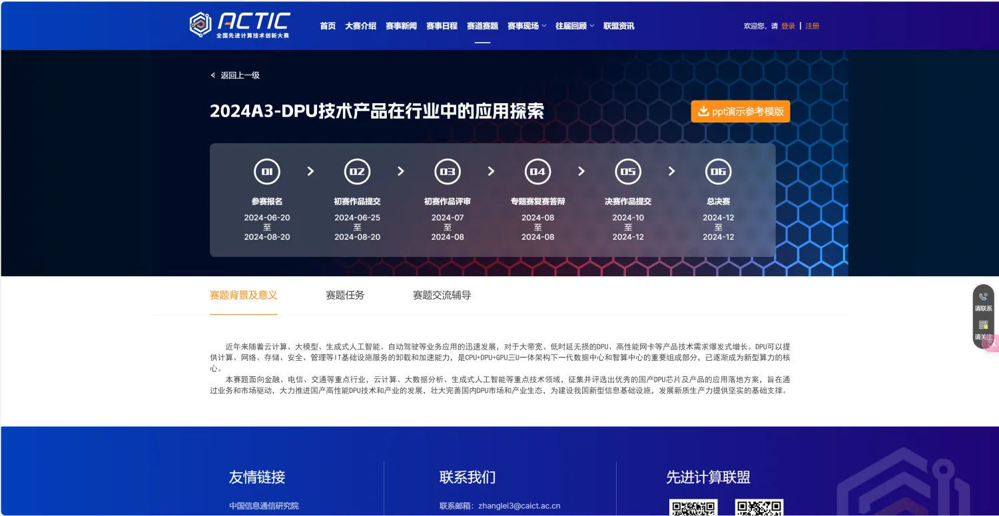Expand the 往届回顾 dropdown menu

point(574,26)
